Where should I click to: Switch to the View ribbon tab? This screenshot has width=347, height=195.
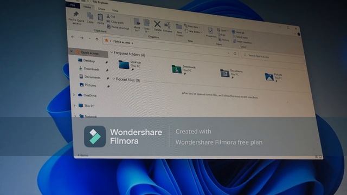115,10
